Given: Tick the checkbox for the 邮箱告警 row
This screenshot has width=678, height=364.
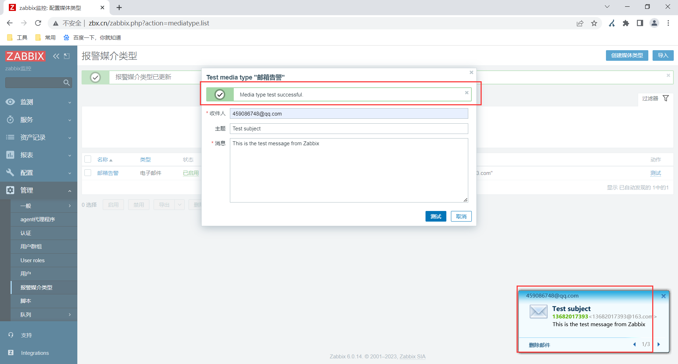Looking at the screenshot, I should (88, 172).
